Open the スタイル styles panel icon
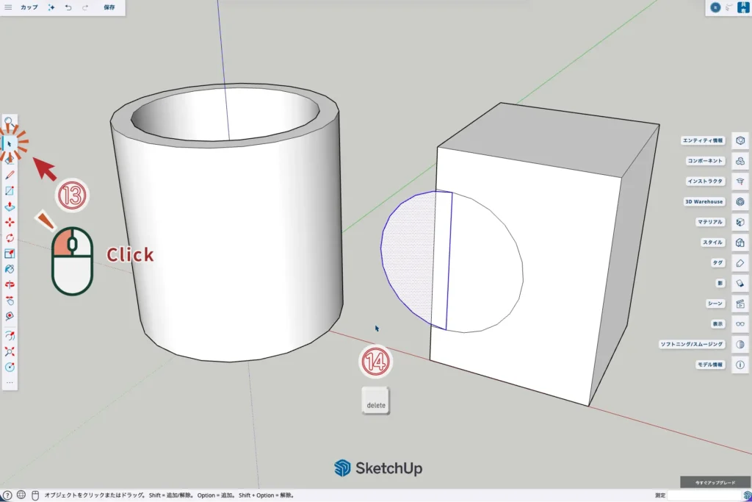 pos(740,243)
